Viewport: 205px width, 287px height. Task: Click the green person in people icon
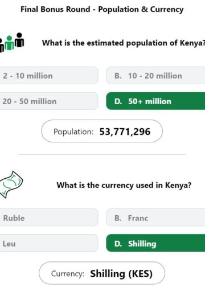click(9, 43)
